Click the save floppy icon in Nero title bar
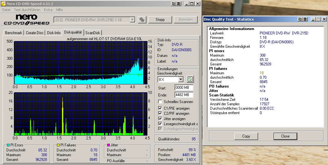The width and height of the screenshot is (328, 165). coord(179,4)
